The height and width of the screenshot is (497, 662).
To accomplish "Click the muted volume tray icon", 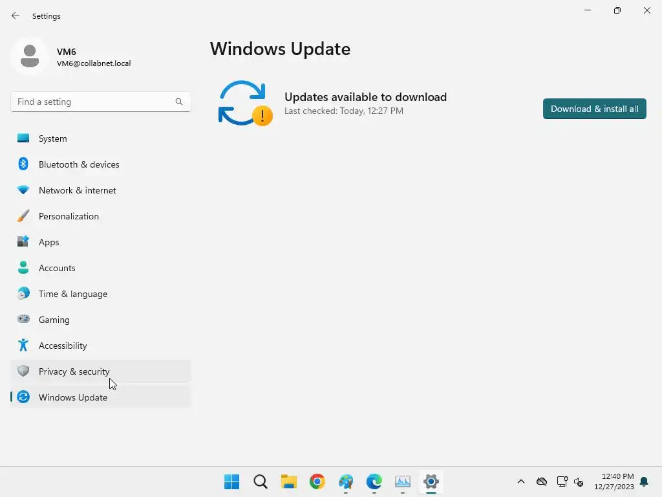I will coord(579,481).
